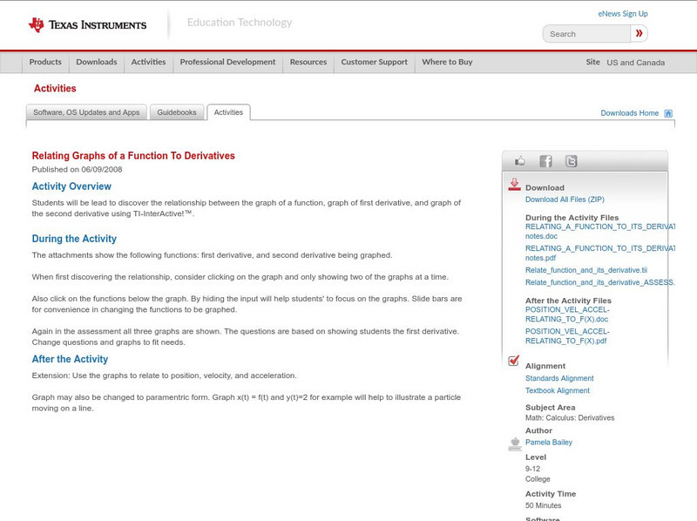
Task: Open the Downloads menu
Action: point(97,62)
